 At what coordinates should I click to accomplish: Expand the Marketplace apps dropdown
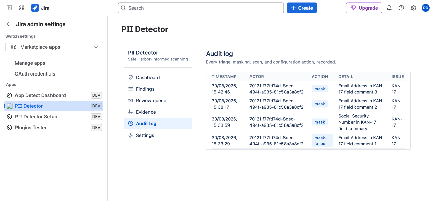point(54,47)
